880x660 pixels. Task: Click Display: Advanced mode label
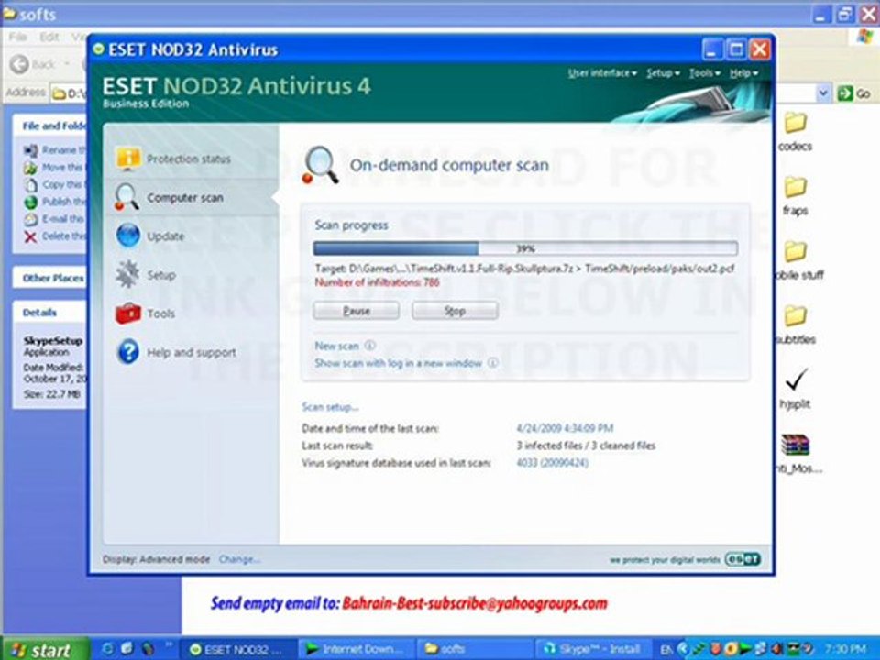click(156, 559)
